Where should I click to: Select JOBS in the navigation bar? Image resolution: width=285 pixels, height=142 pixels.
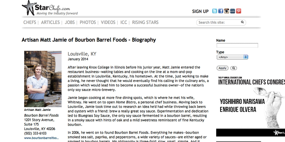tap(70, 22)
